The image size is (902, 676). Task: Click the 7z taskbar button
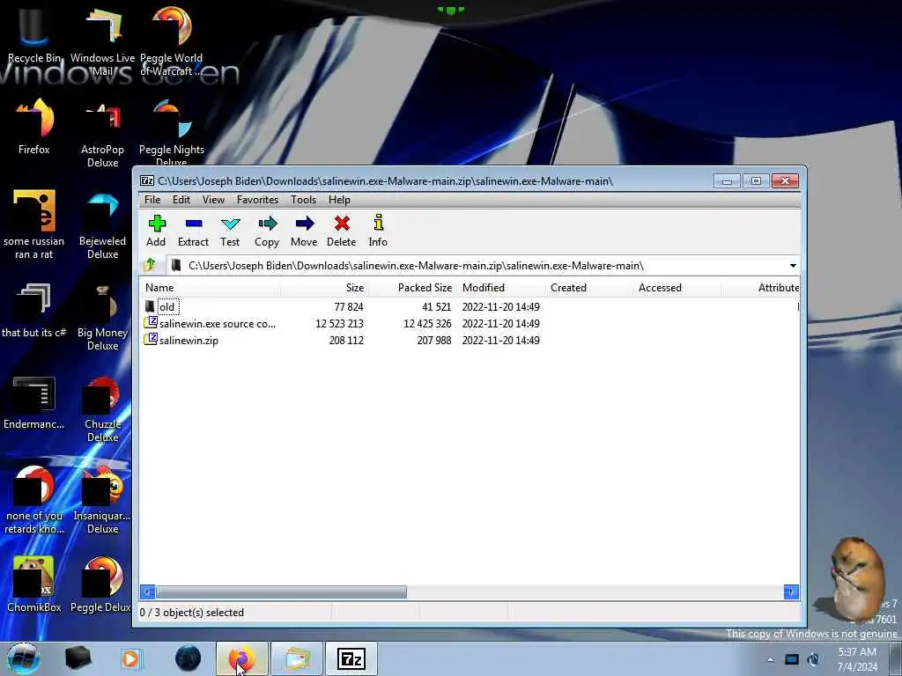pos(351,658)
